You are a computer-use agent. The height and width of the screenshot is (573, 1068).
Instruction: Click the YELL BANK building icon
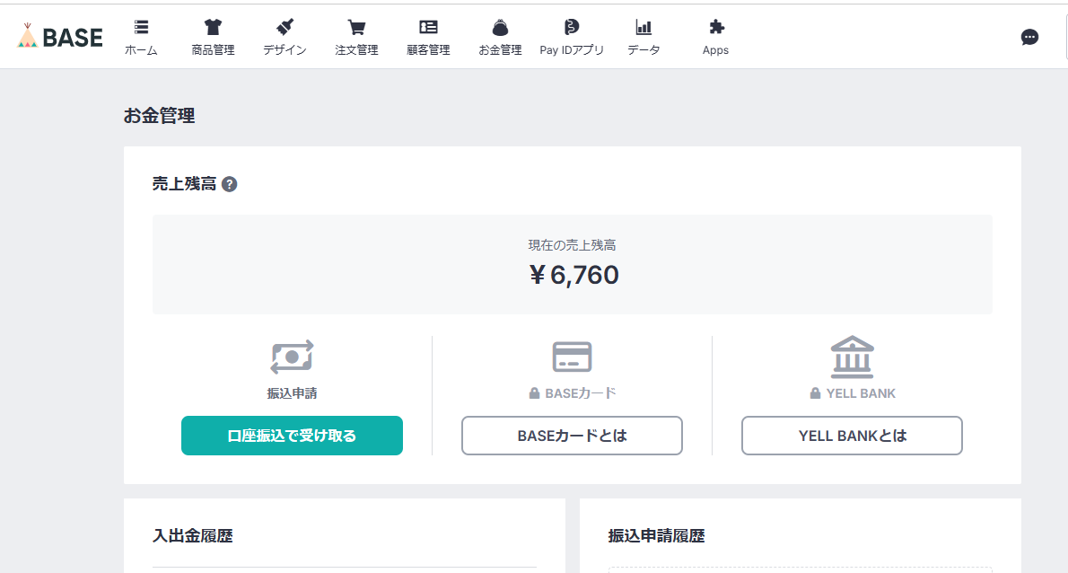point(852,357)
